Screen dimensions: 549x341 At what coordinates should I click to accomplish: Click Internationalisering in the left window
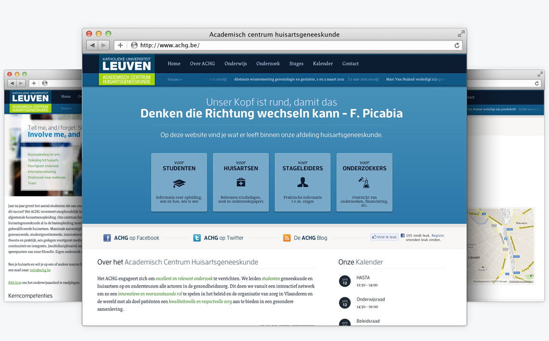42,172
